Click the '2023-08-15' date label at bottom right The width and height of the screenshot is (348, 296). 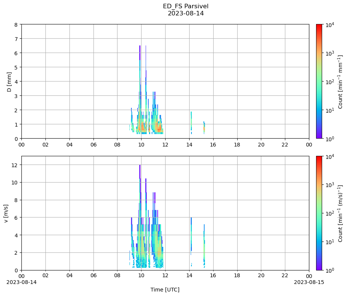tap(309, 282)
